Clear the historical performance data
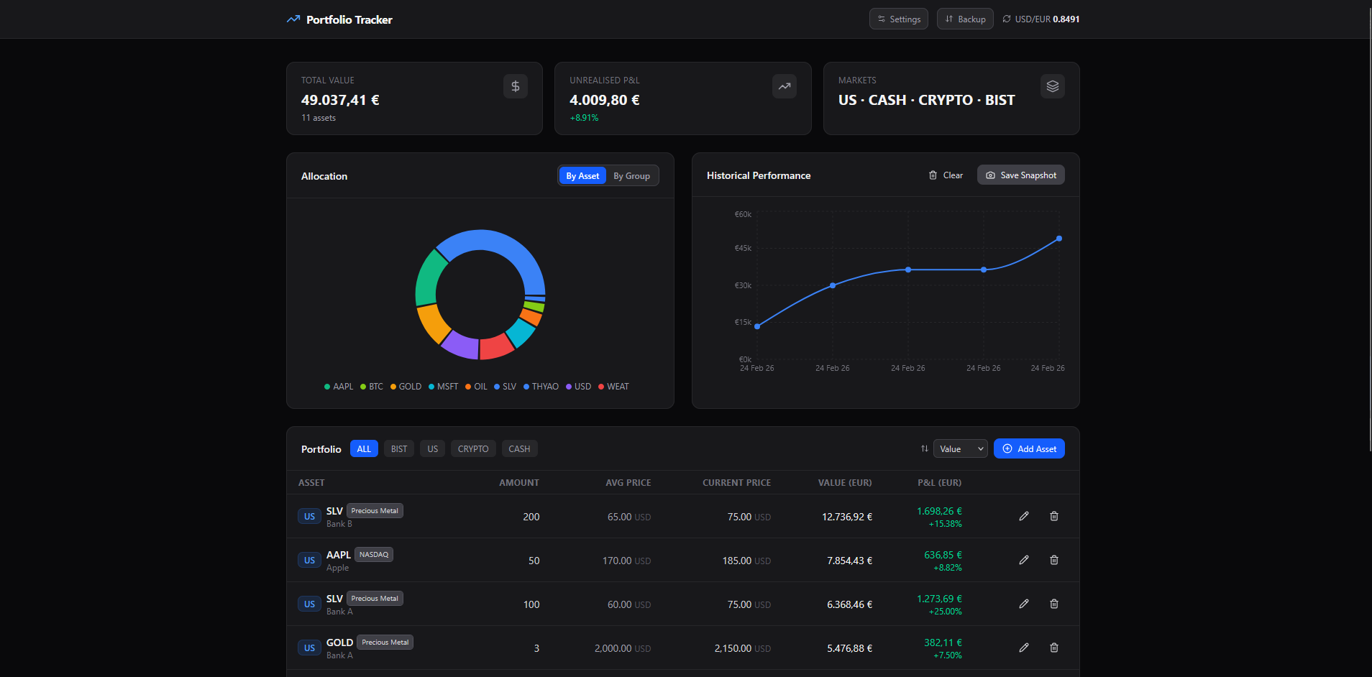Viewport: 1372px width, 677px height. click(946, 175)
